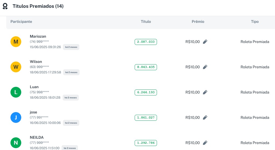
Task: Click Wilson's yellow W avatar
Action: pos(16,67)
